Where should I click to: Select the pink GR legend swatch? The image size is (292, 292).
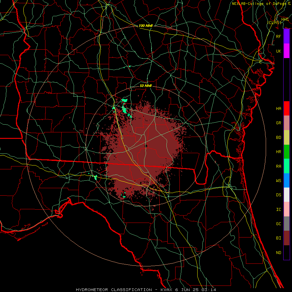[286, 123]
